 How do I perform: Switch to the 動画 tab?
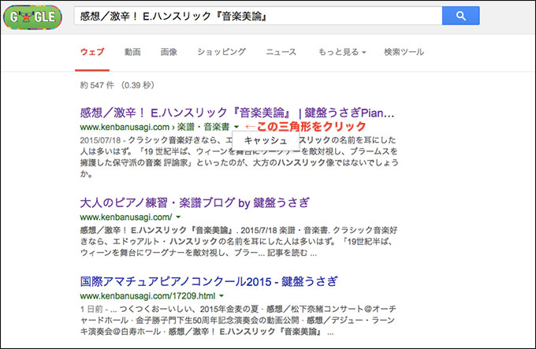132,52
